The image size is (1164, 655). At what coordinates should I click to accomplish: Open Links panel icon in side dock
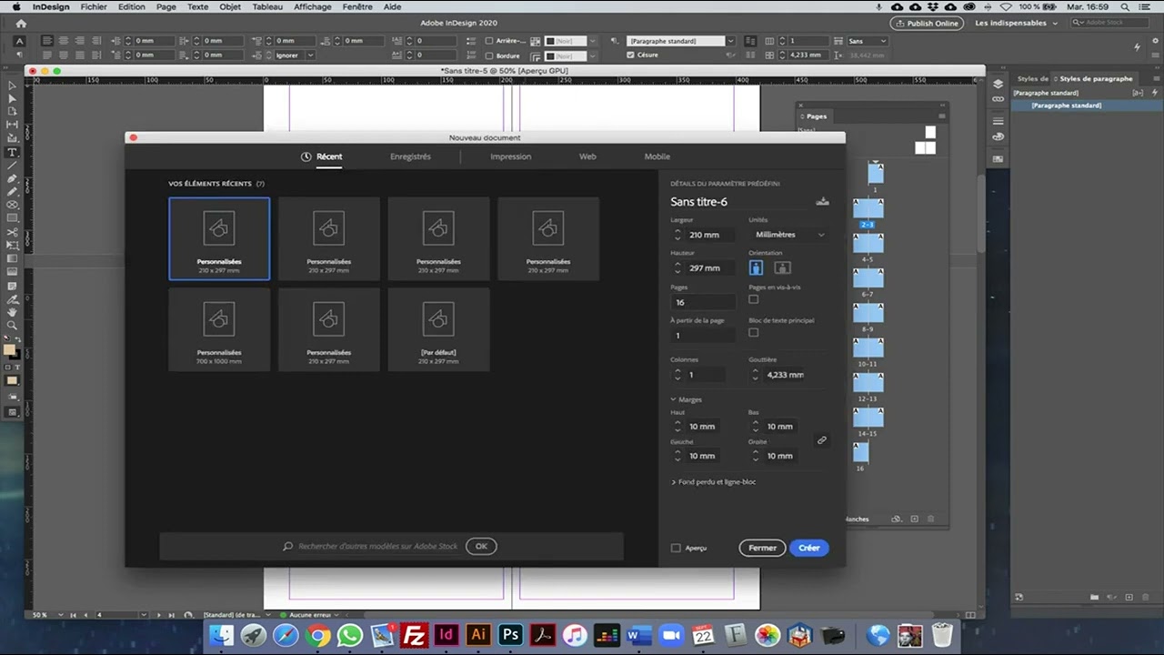[998, 99]
